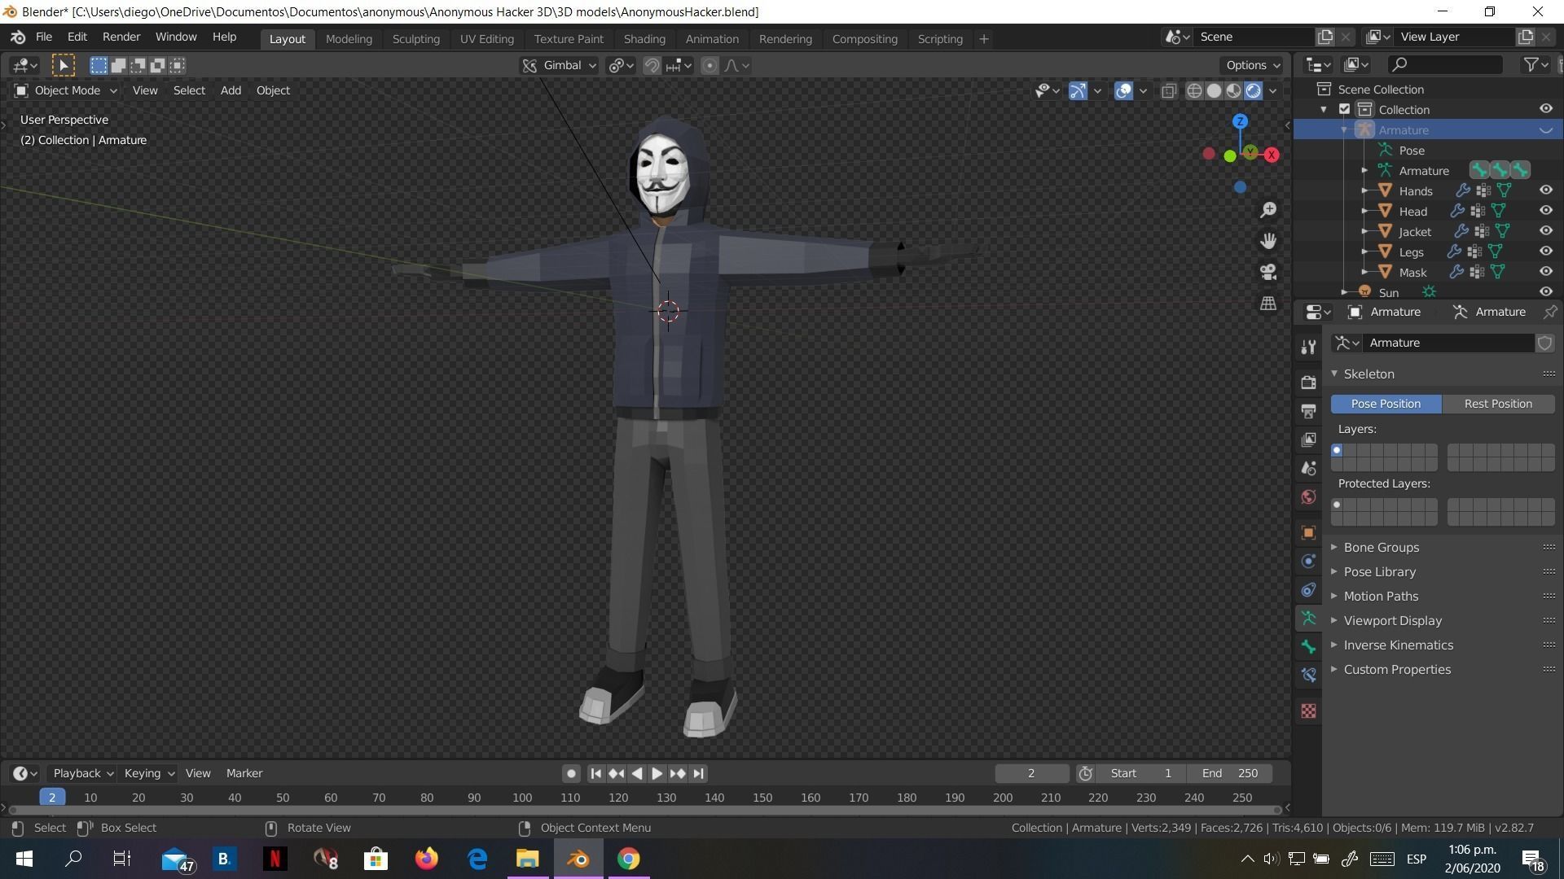Hide the Mask object via eye icon
Image resolution: width=1564 pixels, height=879 pixels.
click(x=1545, y=272)
